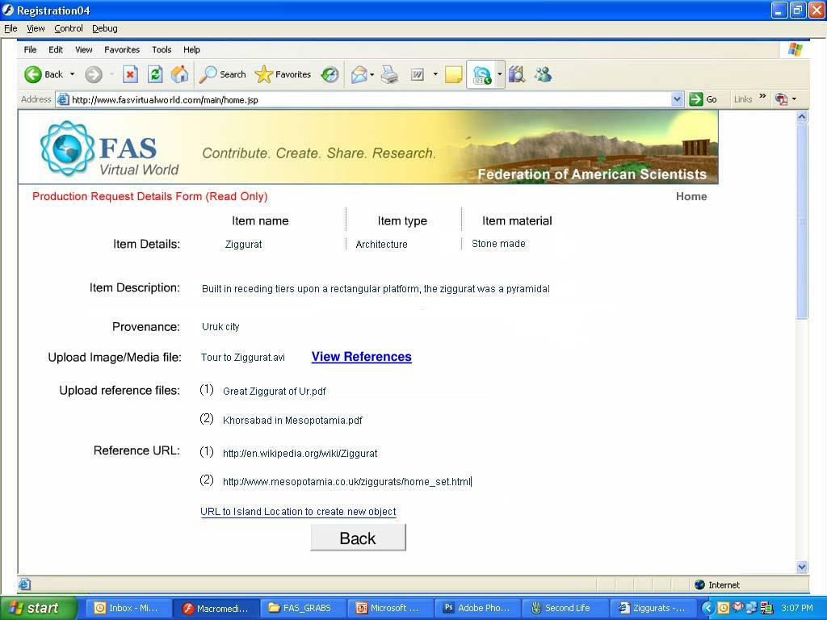Click the page scrollbar down arrow
Viewport: 827px width, 620px height.
click(x=802, y=567)
